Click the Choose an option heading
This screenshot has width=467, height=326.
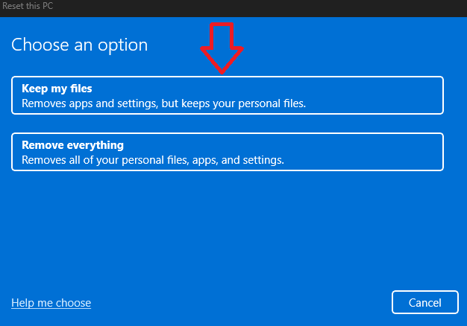tap(80, 45)
